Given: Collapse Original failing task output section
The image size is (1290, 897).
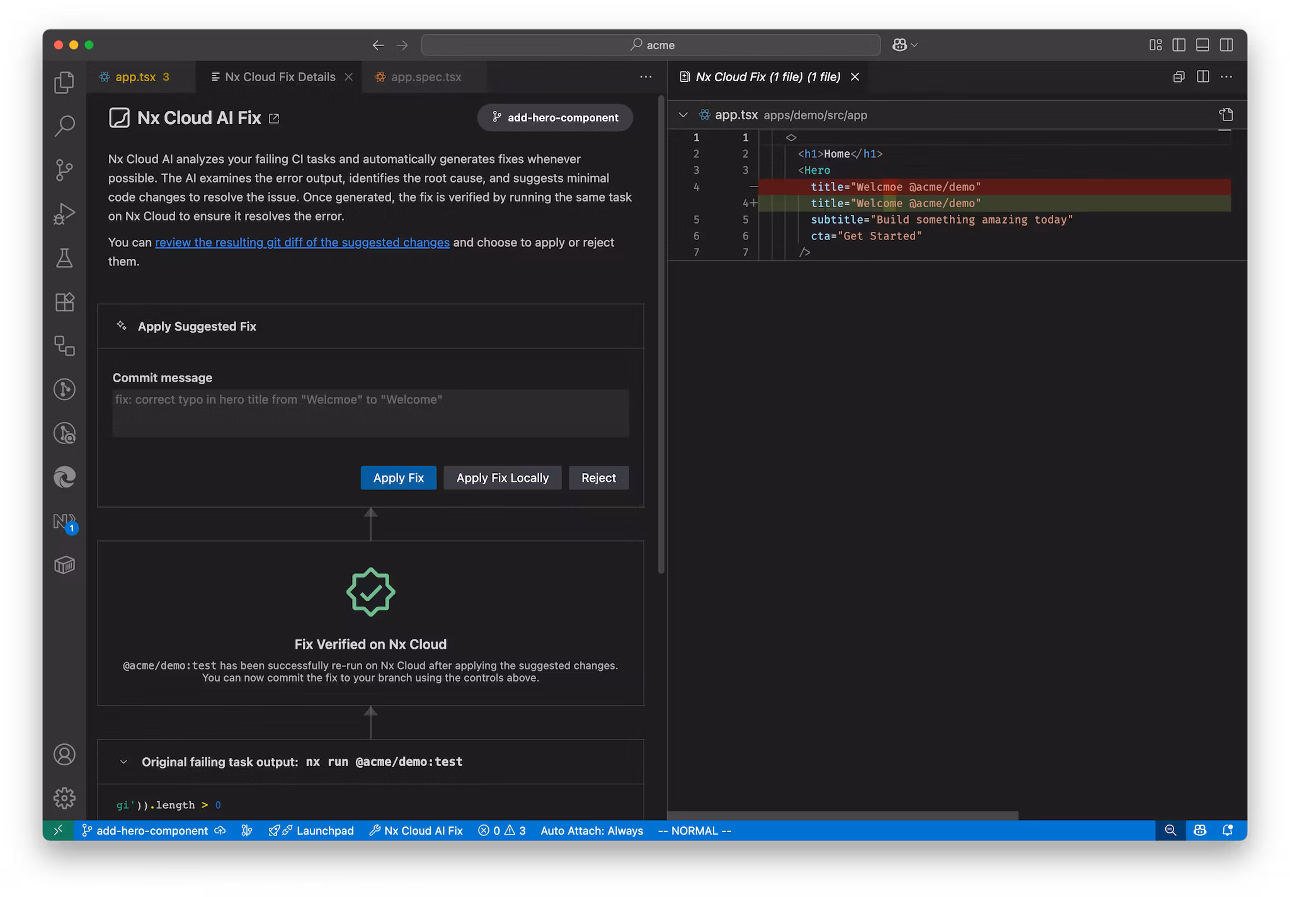Looking at the screenshot, I should (x=123, y=762).
